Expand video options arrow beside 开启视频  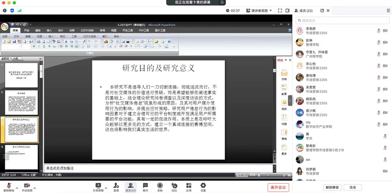coord(35,188)
